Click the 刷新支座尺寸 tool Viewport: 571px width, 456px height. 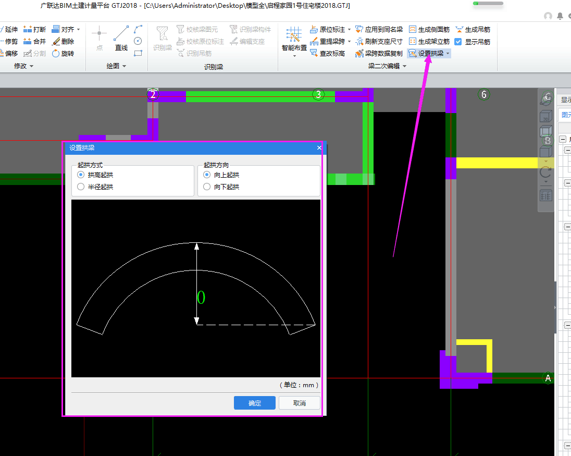click(x=379, y=41)
